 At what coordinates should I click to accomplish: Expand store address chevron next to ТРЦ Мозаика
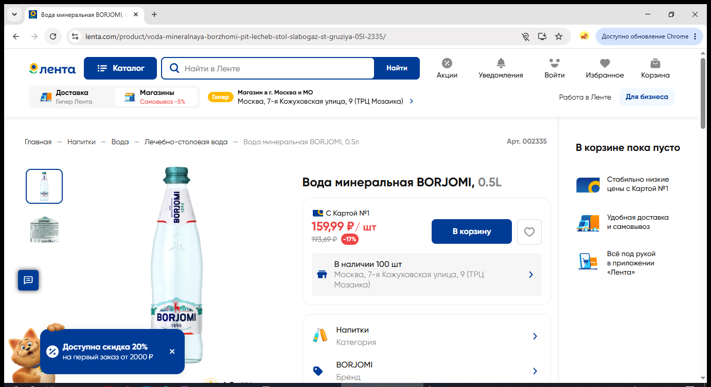(411, 102)
